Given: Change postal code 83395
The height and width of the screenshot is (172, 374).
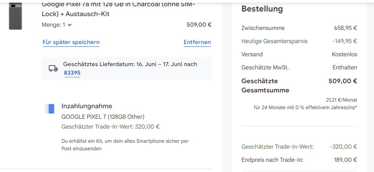Looking at the screenshot, I should 72,73.
